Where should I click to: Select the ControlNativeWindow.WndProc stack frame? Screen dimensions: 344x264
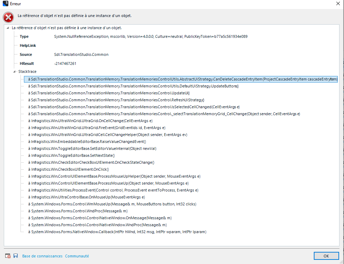pos(98,225)
